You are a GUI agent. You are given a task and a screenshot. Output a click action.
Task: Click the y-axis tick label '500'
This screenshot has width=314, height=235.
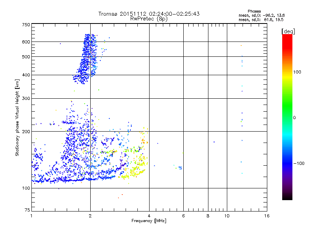pos(26,57)
